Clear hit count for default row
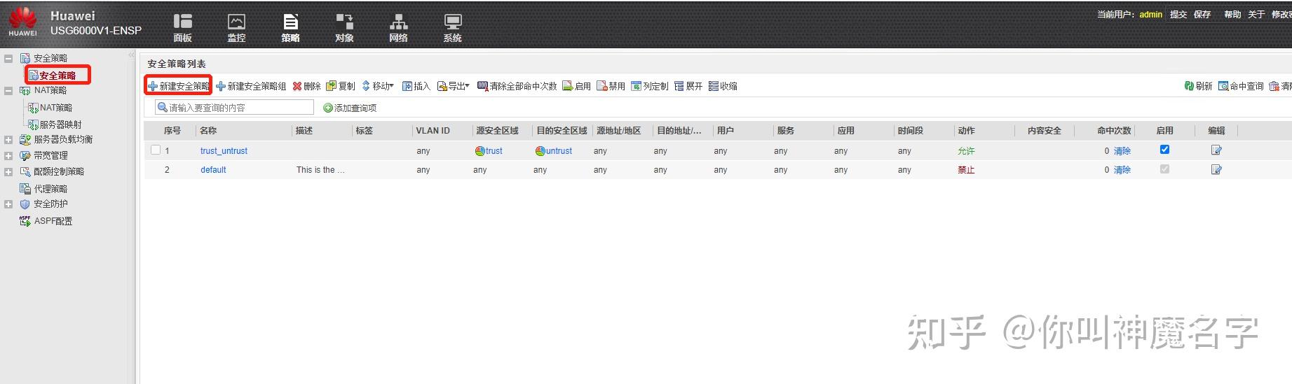The width and height of the screenshot is (1292, 384). pyautogui.click(x=1122, y=170)
